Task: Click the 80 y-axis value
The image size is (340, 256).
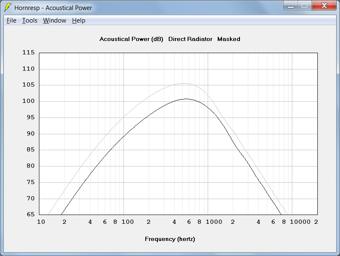Action: [x=30, y=166]
